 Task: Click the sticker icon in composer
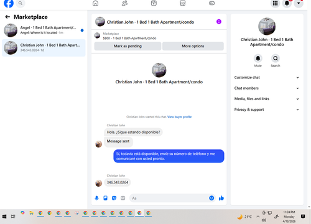pyautogui.click(x=114, y=198)
